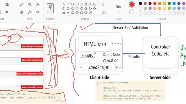Screen dimensions: 186x104
Task: Choose the Six-point star shape
Action: click(68, 13)
